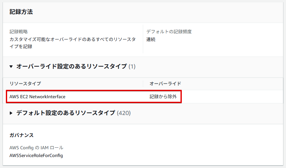The height and width of the screenshot is (168, 286).
Task: Click the red highlighted box around NetworkInterface row
Action: tap(94, 97)
